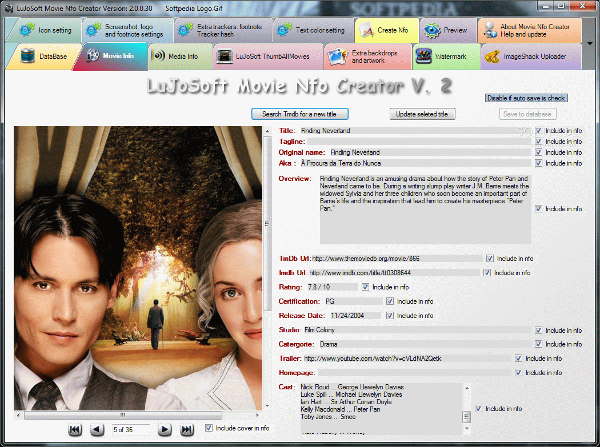Click the Preview eye icon

(x=431, y=30)
